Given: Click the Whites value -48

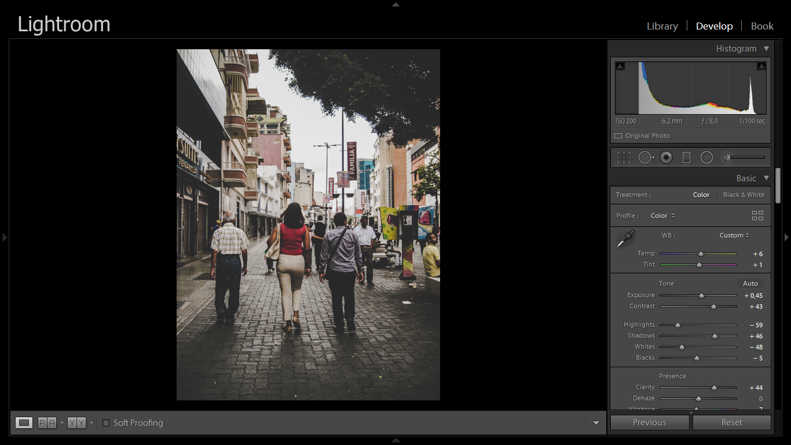Looking at the screenshot, I should pos(756,348).
